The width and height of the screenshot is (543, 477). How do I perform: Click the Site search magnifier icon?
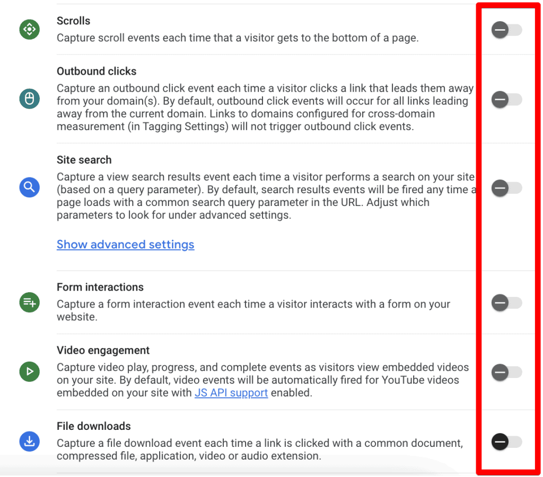pyautogui.click(x=29, y=187)
